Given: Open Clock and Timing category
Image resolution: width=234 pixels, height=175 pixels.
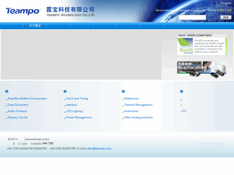Looking at the screenshot, I should [x=77, y=99].
